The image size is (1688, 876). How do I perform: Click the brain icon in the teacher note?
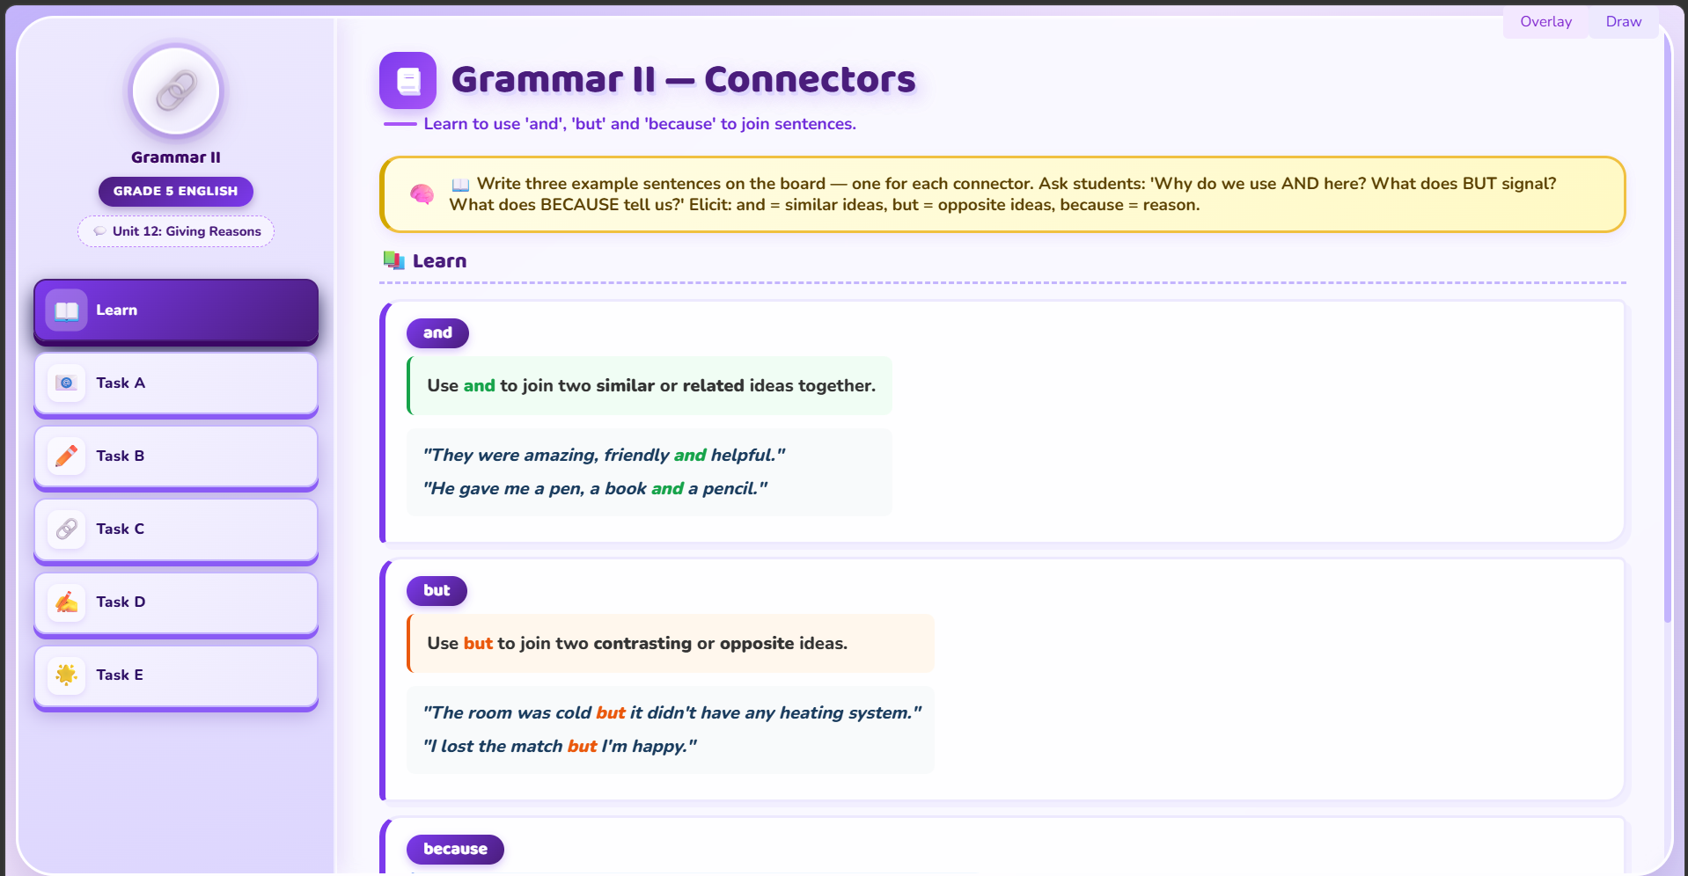coord(422,194)
